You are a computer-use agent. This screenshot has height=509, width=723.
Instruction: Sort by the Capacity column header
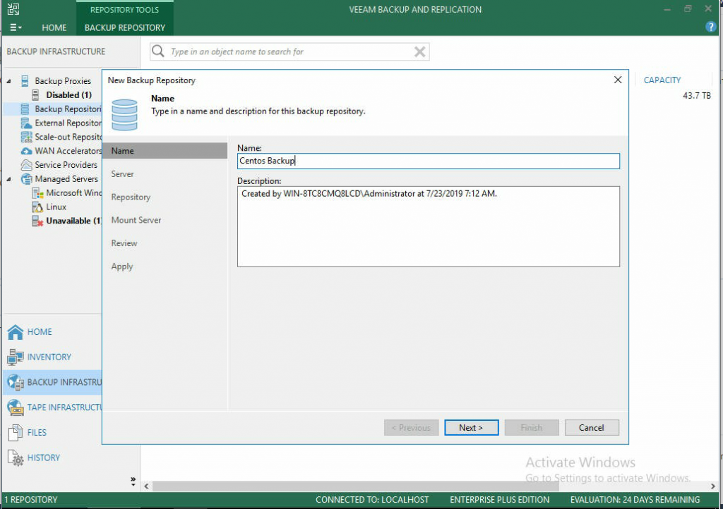click(x=662, y=80)
